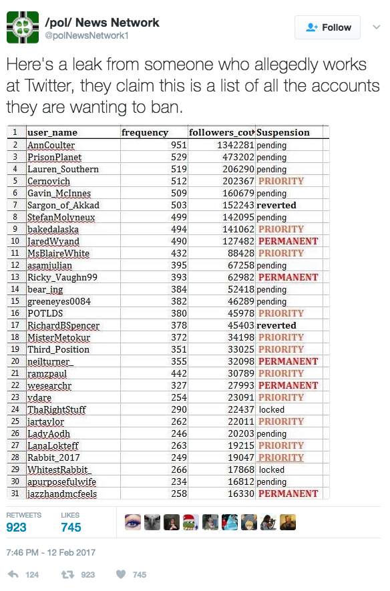This screenshot has height=591, width=390.
Task: Open the blue eye avatar liker profile
Action: pyautogui.click(x=133, y=522)
